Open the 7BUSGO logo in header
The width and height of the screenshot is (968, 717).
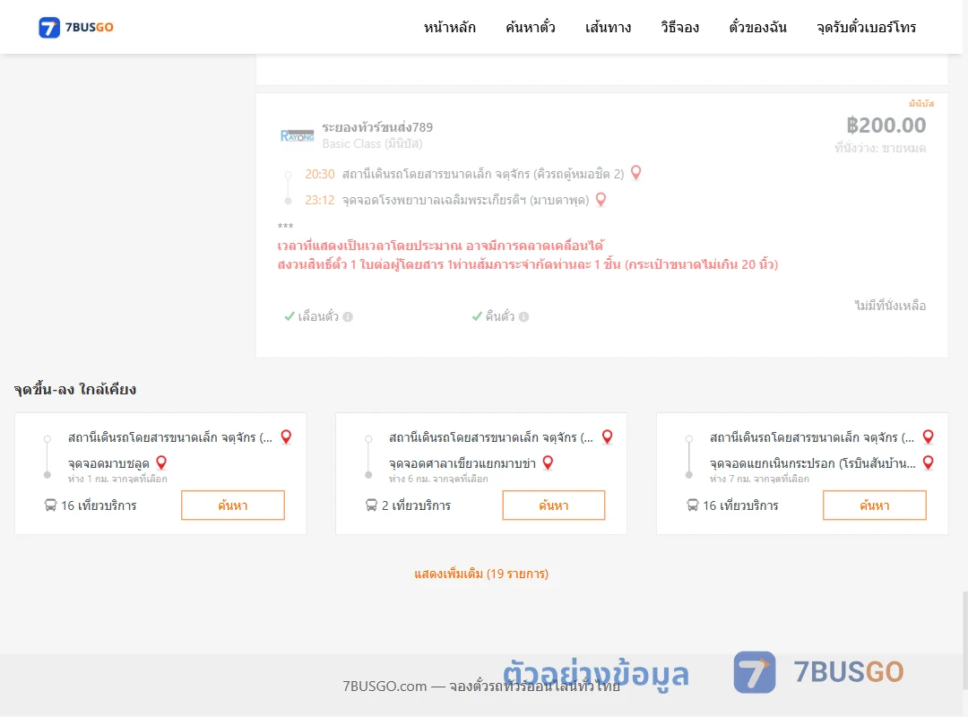76,27
